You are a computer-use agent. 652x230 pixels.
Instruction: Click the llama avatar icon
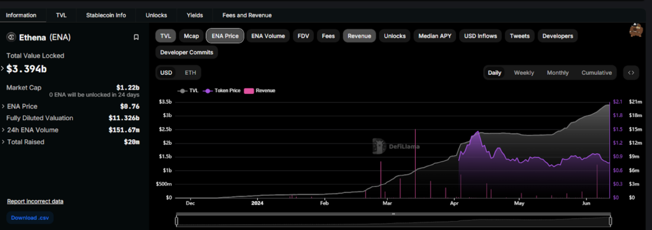636,30
